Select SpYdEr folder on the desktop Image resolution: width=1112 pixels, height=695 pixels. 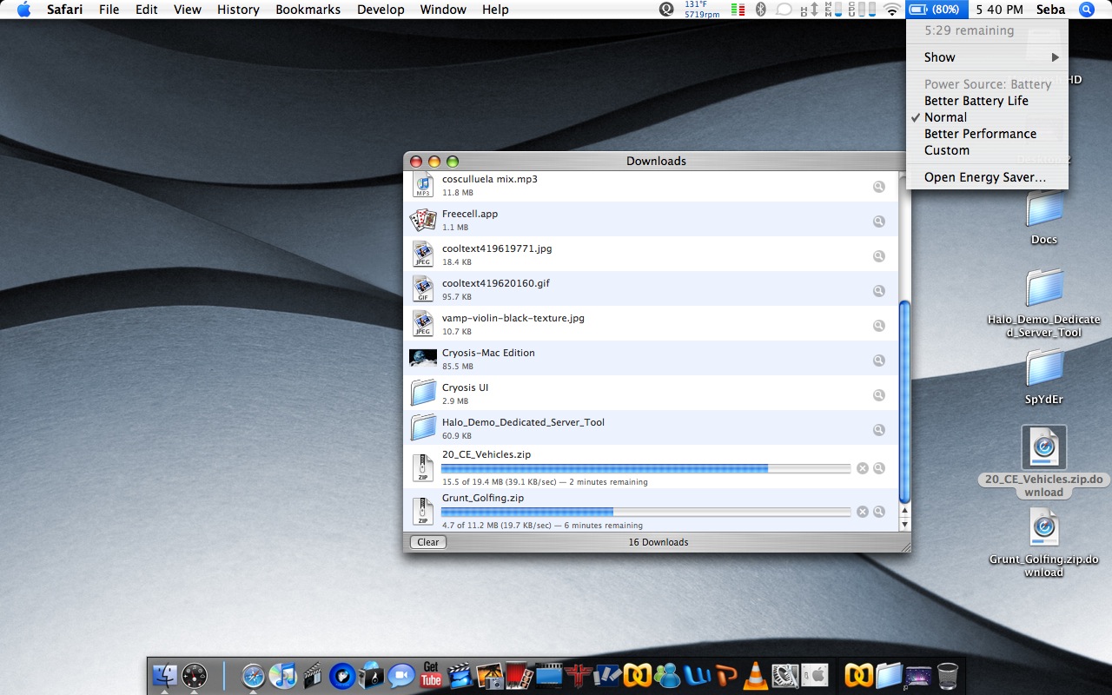[x=1044, y=376]
